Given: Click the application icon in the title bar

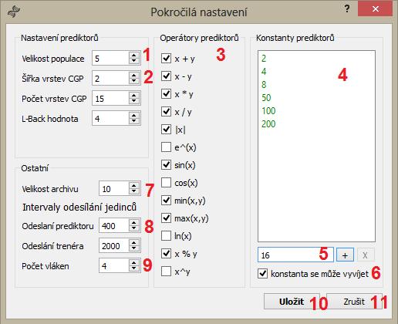Looking at the screenshot, I should [x=13, y=12].
